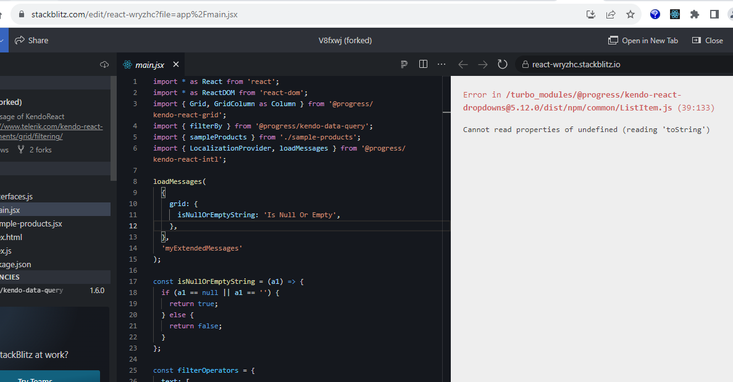Split the editor with the split icon
The height and width of the screenshot is (382, 733).
[423, 64]
